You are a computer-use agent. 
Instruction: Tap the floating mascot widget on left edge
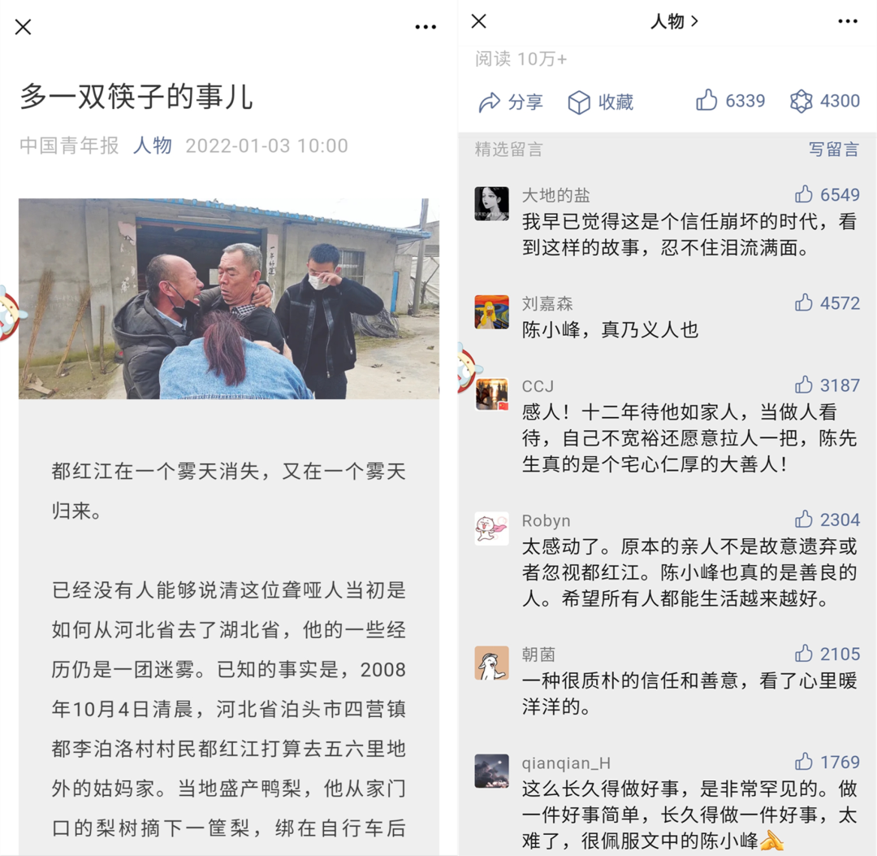pyautogui.click(x=10, y=314)
